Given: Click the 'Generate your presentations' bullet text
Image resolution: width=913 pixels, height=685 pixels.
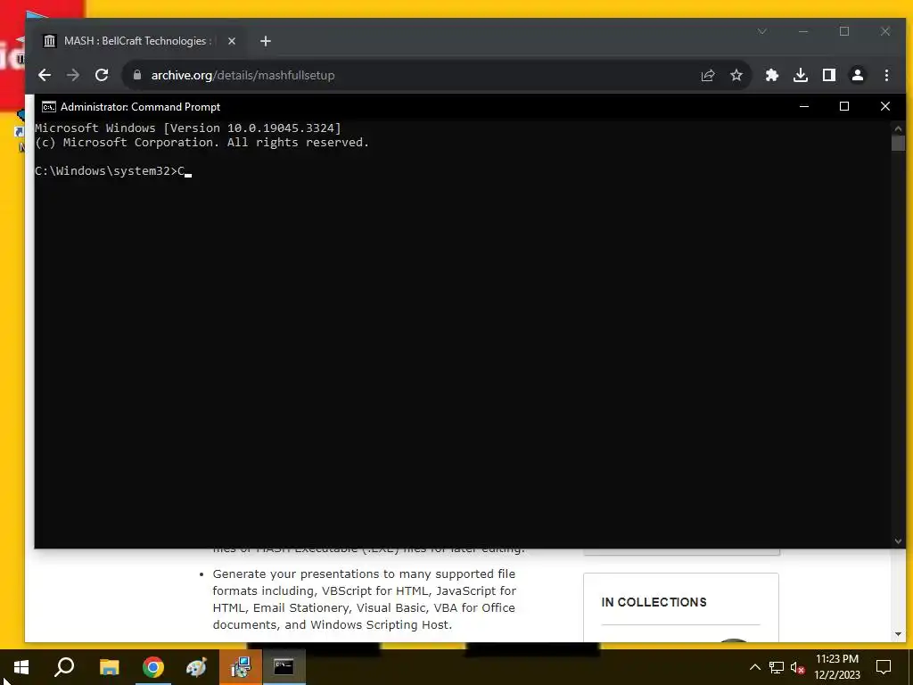Looking at the screenshot, I should [x=364, y=599].
